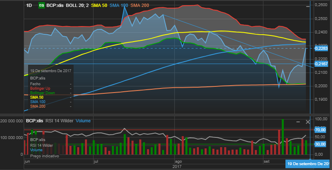332x170 pixels.
Task: Click the RSI 30,00 oversold level tag
Action: click(320, 144)
